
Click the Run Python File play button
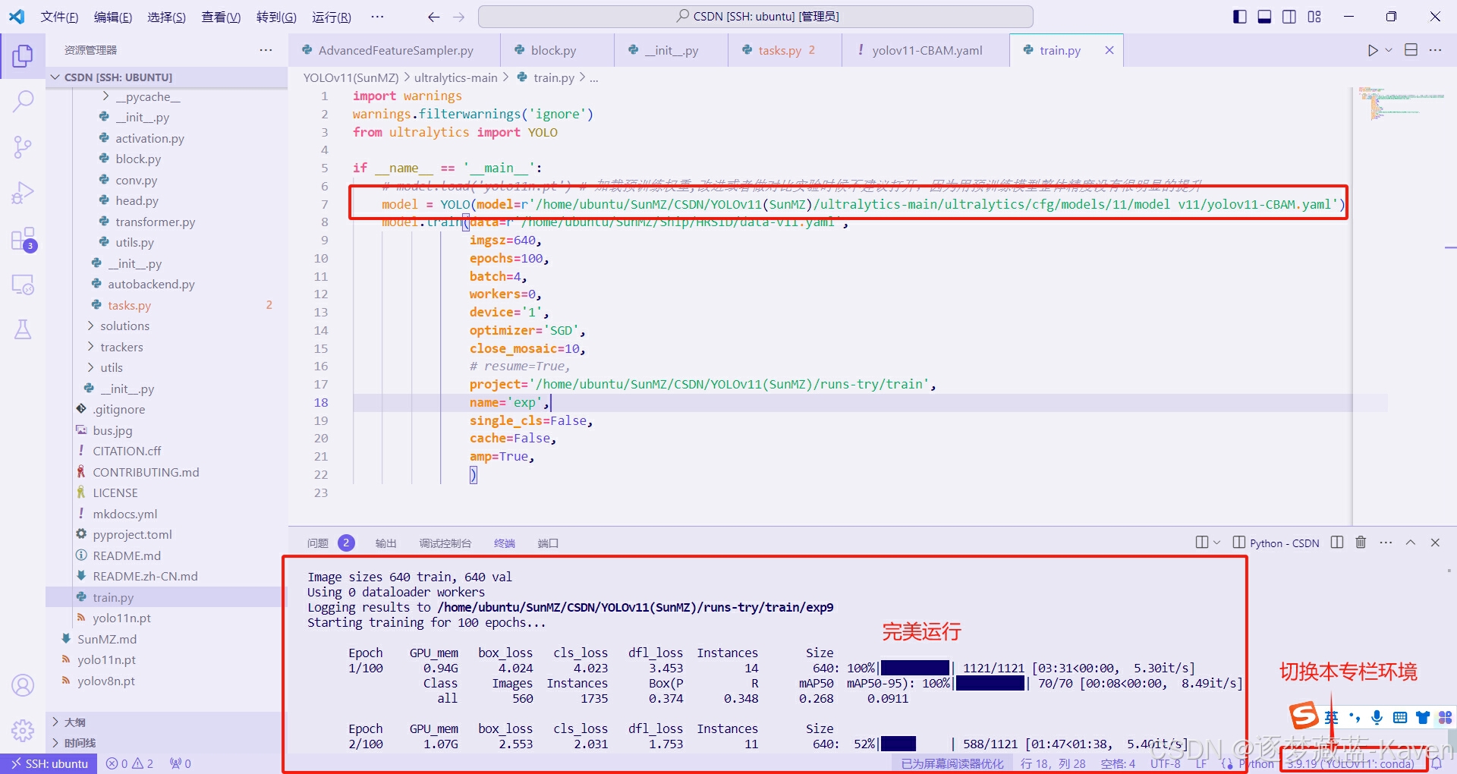1372,50
